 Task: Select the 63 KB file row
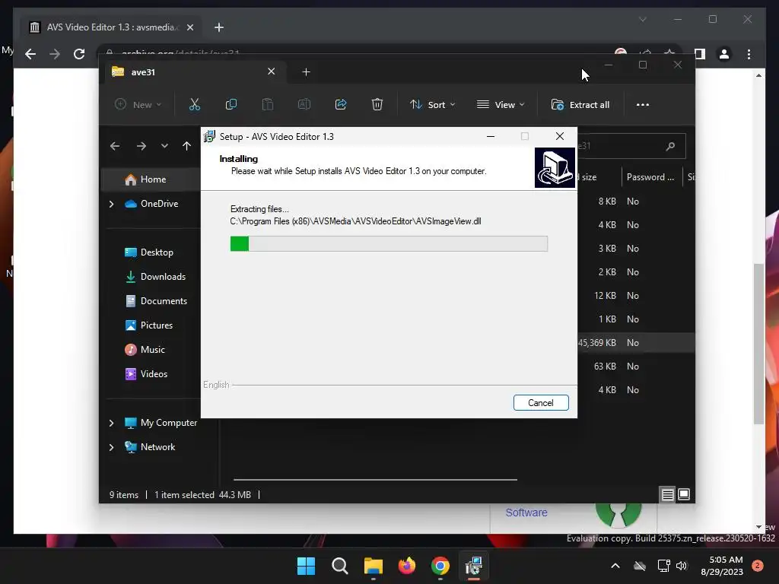(636, 367)
